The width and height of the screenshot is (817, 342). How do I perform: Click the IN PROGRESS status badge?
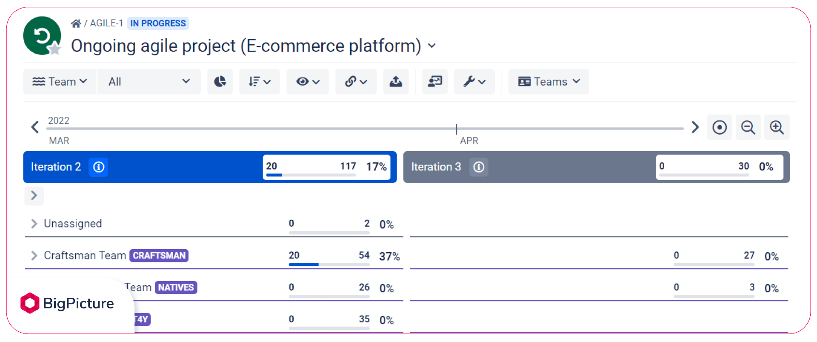tap(158, 23)
